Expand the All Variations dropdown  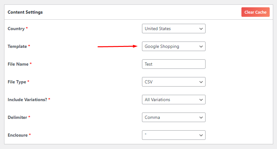point(173,100)
